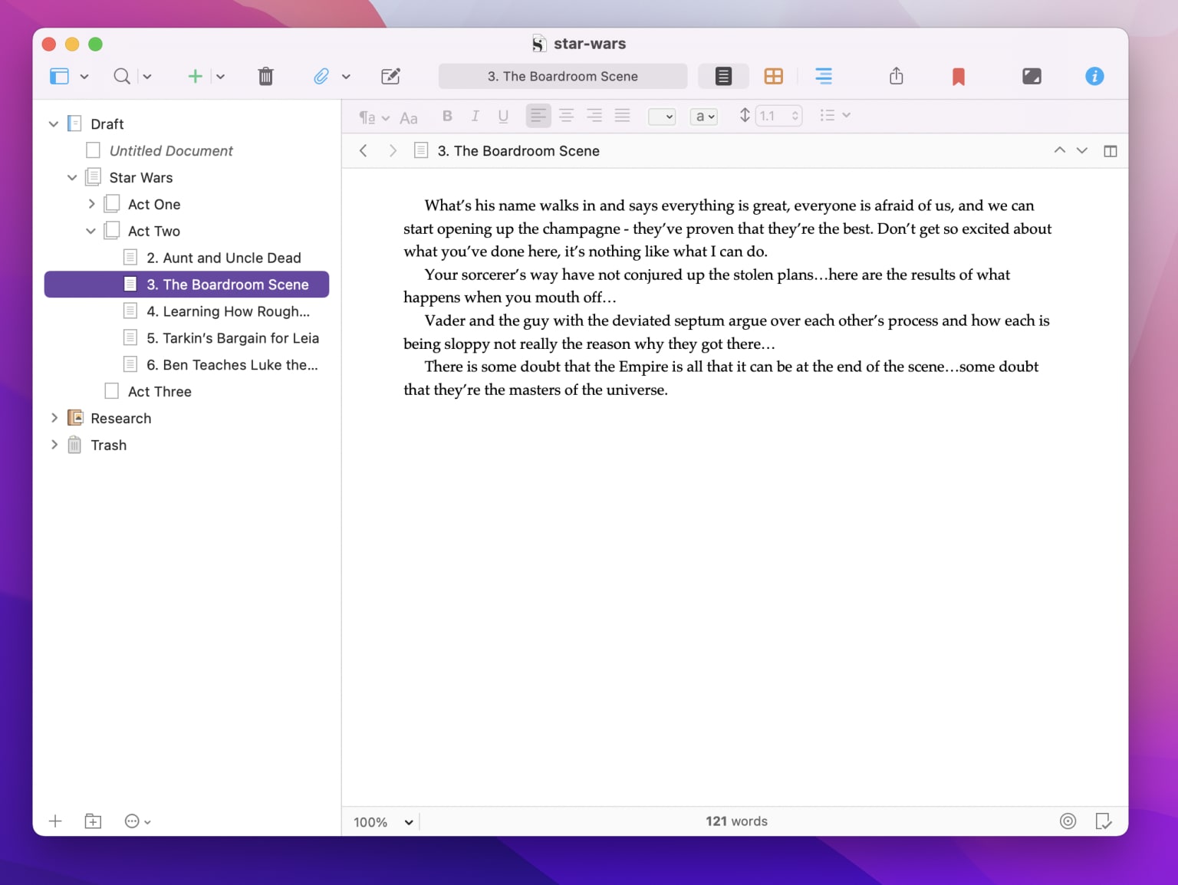The height and width of the screenshot is (885, 1178).
Task: Open the red bookmarks icon
Action: pyautogui.click(x=959, y=76)
